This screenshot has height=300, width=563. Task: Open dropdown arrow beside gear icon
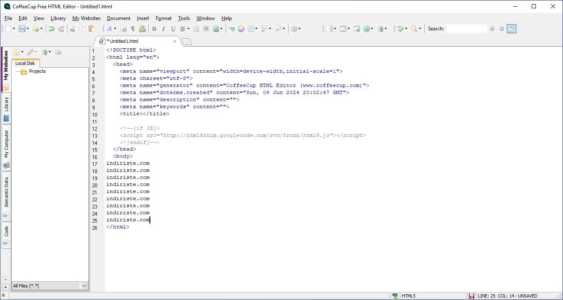click(300, 29)
